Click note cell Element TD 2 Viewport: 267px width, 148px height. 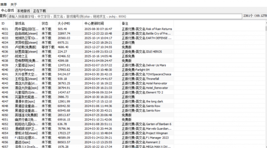pos(142,92)
